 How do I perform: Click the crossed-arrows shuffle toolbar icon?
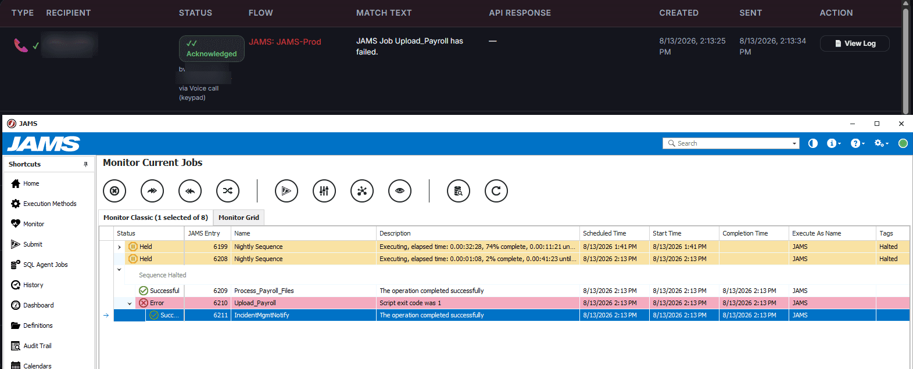(x=228, y=191)
